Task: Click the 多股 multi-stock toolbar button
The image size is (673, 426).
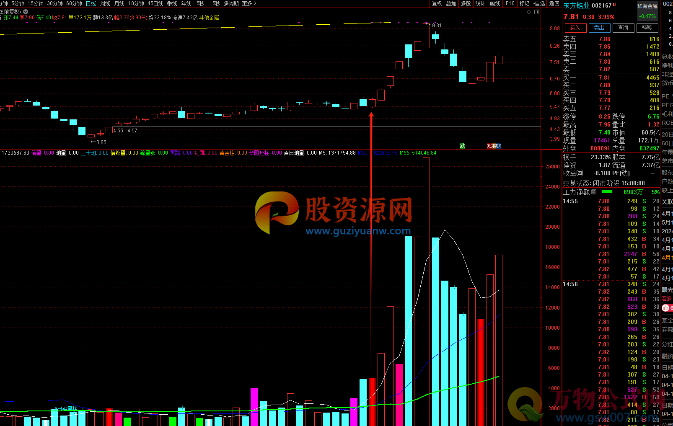Action: pyautogui.click(x=466, y=3)
